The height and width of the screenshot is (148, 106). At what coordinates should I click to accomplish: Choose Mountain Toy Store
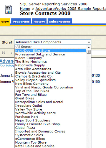pos(51,142)
